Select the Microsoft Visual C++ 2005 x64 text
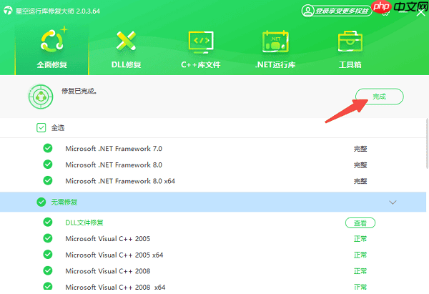The height and width of the screenshot is (294, 429). [x=114, y=255]
